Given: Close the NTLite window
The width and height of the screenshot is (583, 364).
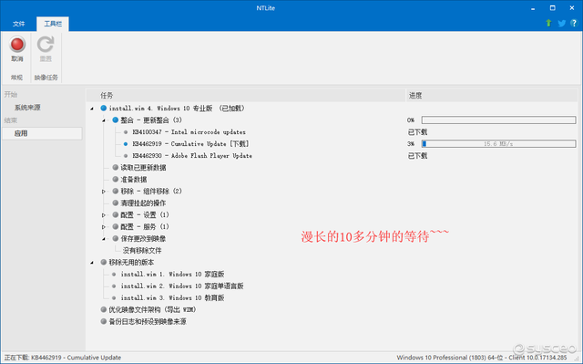Looking at the screenshot, I should 572,8.
